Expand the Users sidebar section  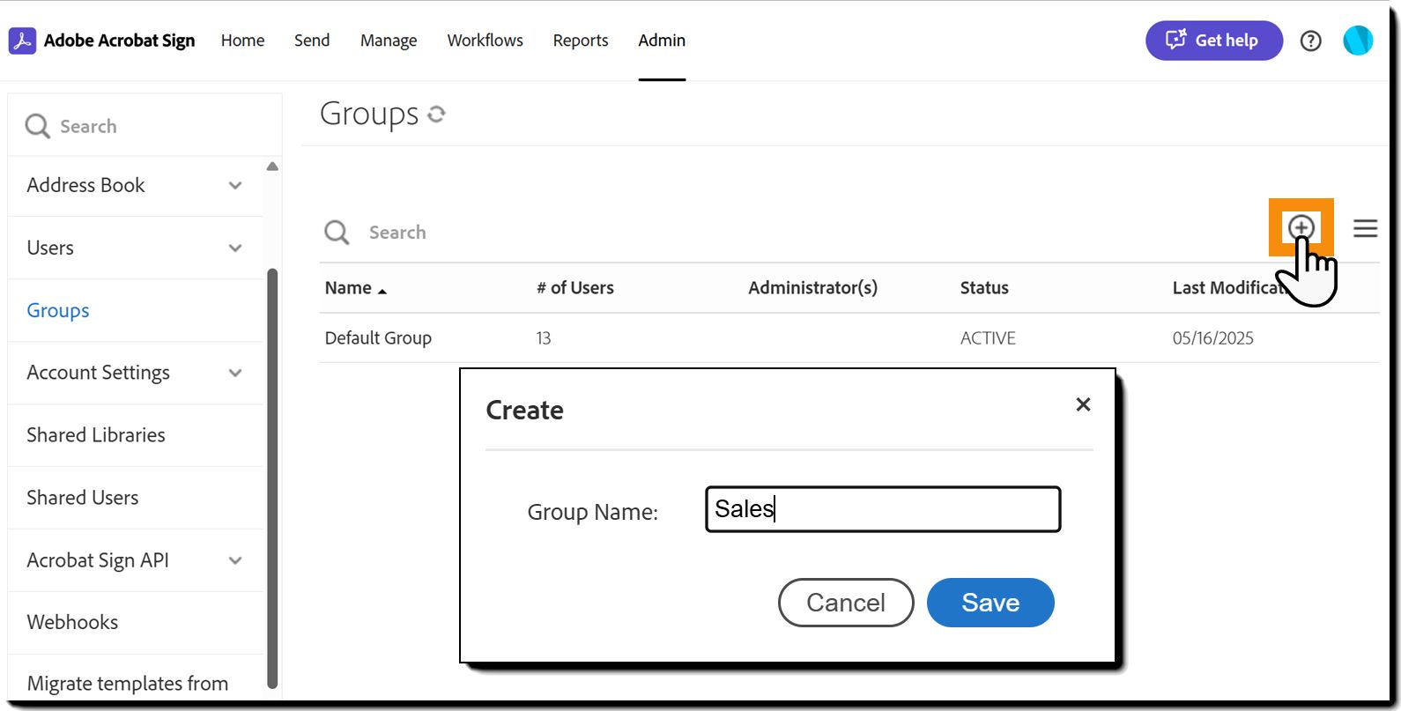pos(235,248)
